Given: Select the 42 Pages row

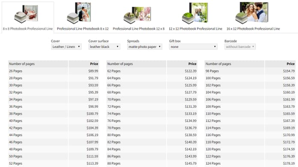Looking at the screenshot, I should pyautogui.click(x=54, y=128).
